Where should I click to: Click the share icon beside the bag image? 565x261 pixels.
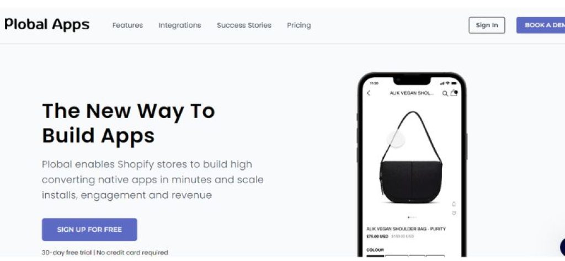click(x=454, y=204)
